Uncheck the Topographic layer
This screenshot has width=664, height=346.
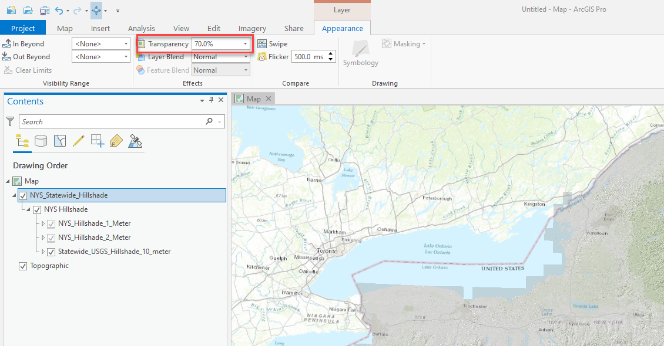point(22,266)
